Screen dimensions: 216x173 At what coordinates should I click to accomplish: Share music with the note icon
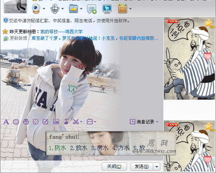click(66, 122)
